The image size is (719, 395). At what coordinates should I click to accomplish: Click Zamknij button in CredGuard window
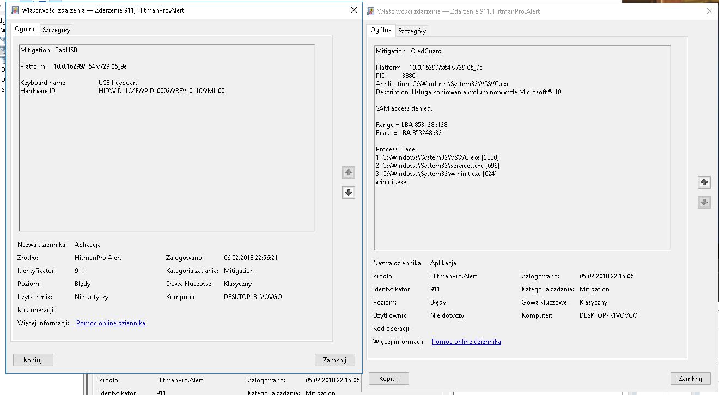[690, 378]
